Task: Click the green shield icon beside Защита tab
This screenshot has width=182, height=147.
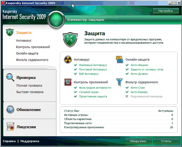Action: [10, 32]
